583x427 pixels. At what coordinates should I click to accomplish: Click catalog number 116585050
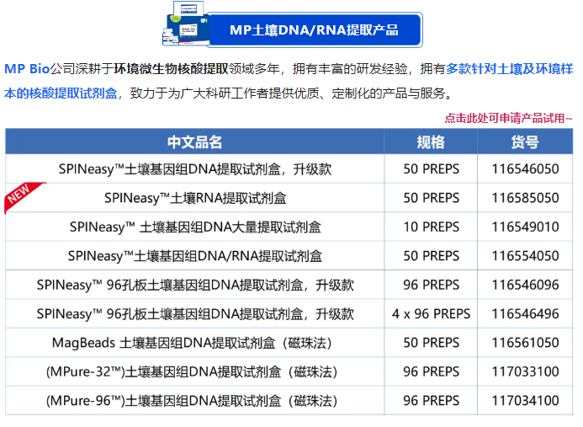pyautogui.click(x=525, y=198)
